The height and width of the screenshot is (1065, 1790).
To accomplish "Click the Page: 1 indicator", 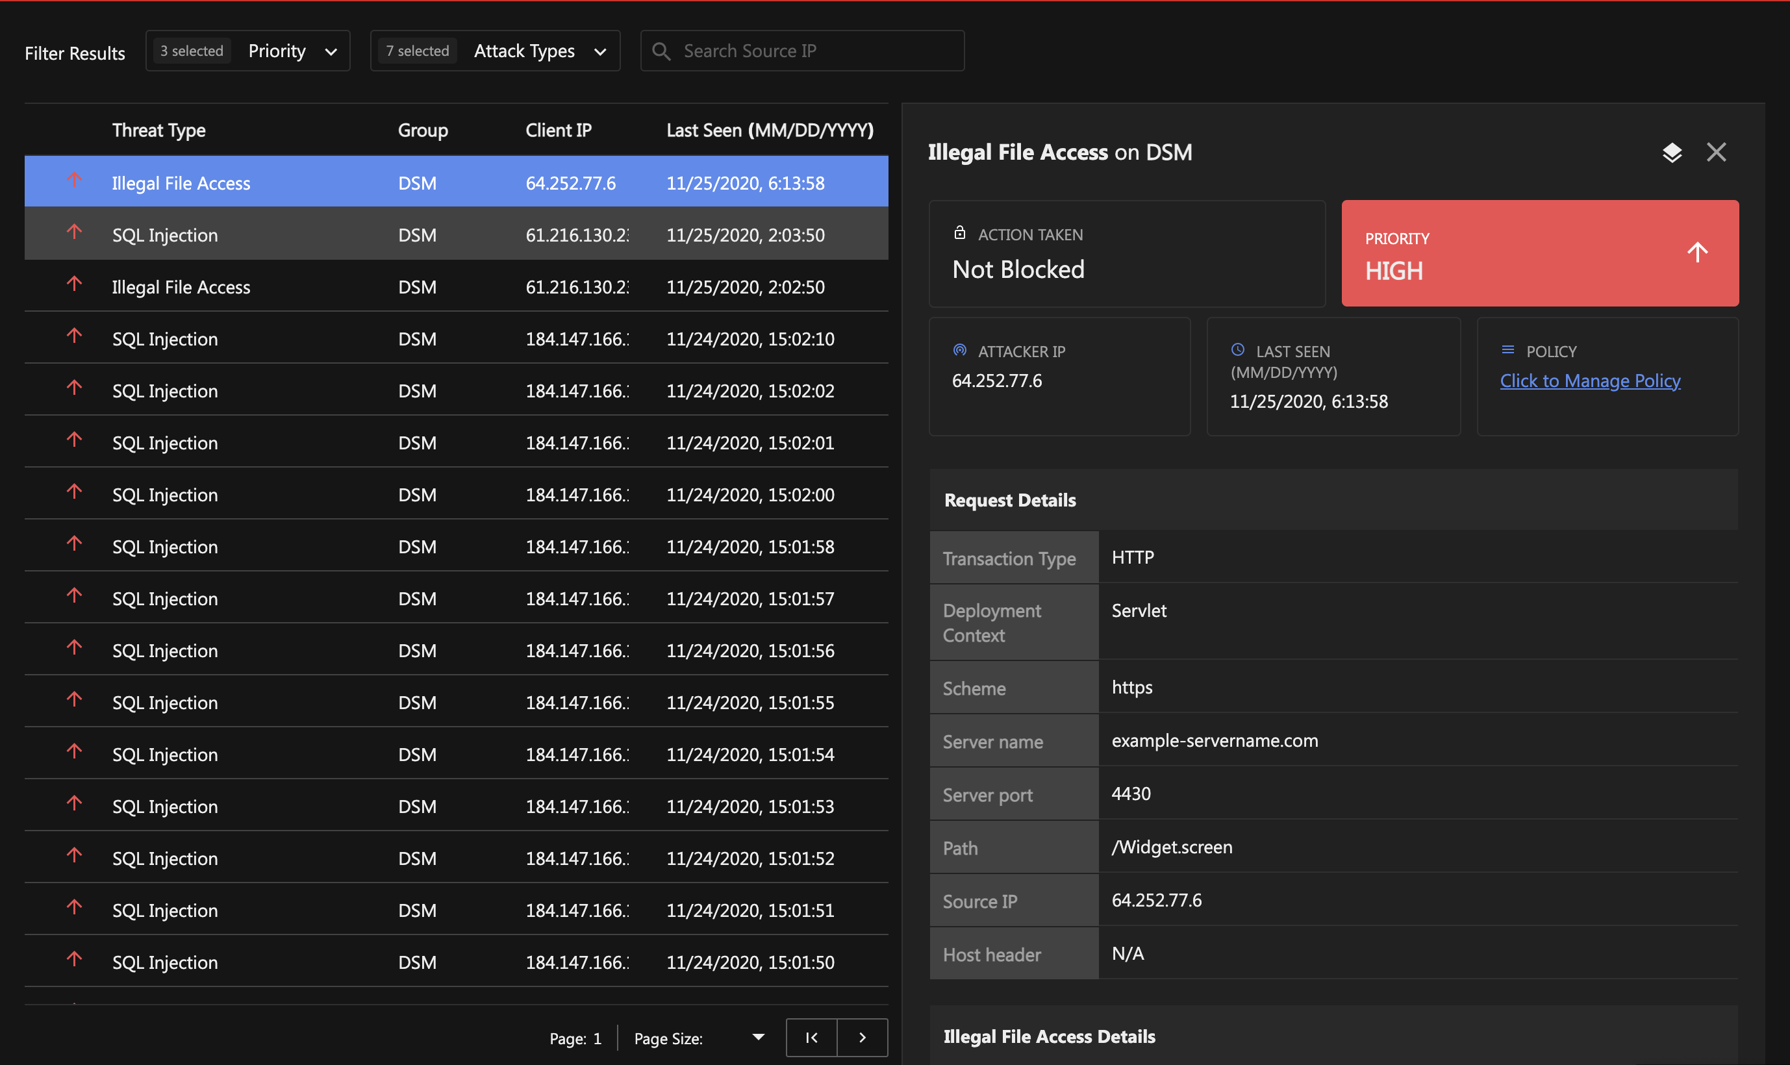I will click(575, 1038).
